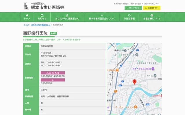Click the 中央区 green tag
Image resolution: width=185 pixels, height=115 pixels.
click(x=53, y=33)
